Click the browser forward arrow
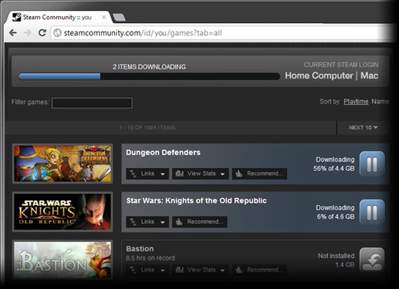This screenshot has height=289, width=399. click(x=28, y=33)
